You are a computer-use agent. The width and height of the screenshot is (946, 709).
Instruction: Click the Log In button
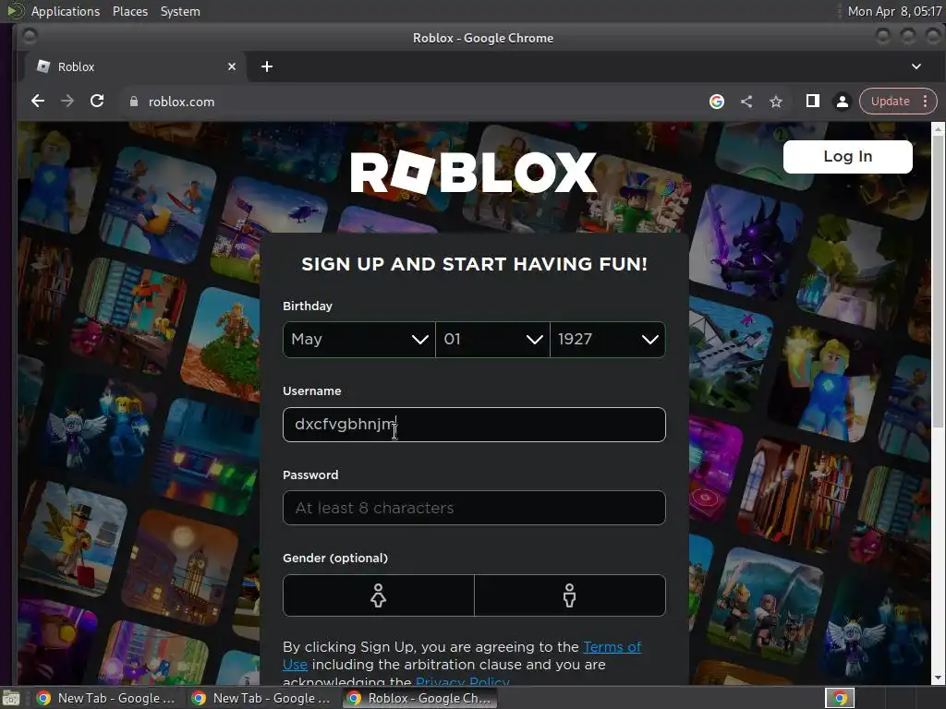(x=848, y=157)
